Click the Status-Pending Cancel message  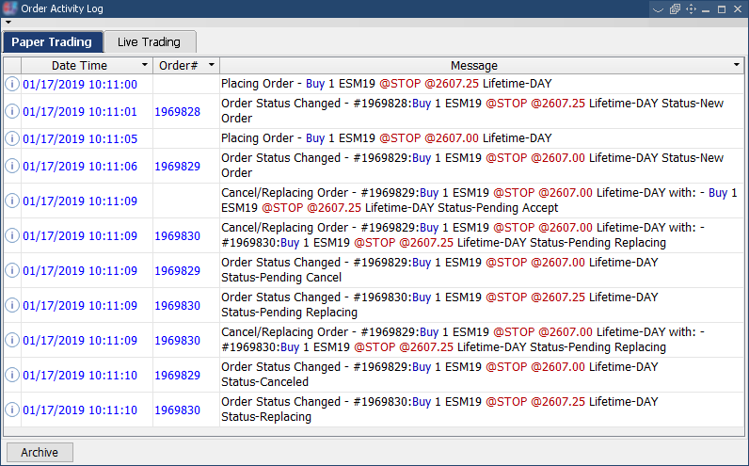click(x=439, y=270)
